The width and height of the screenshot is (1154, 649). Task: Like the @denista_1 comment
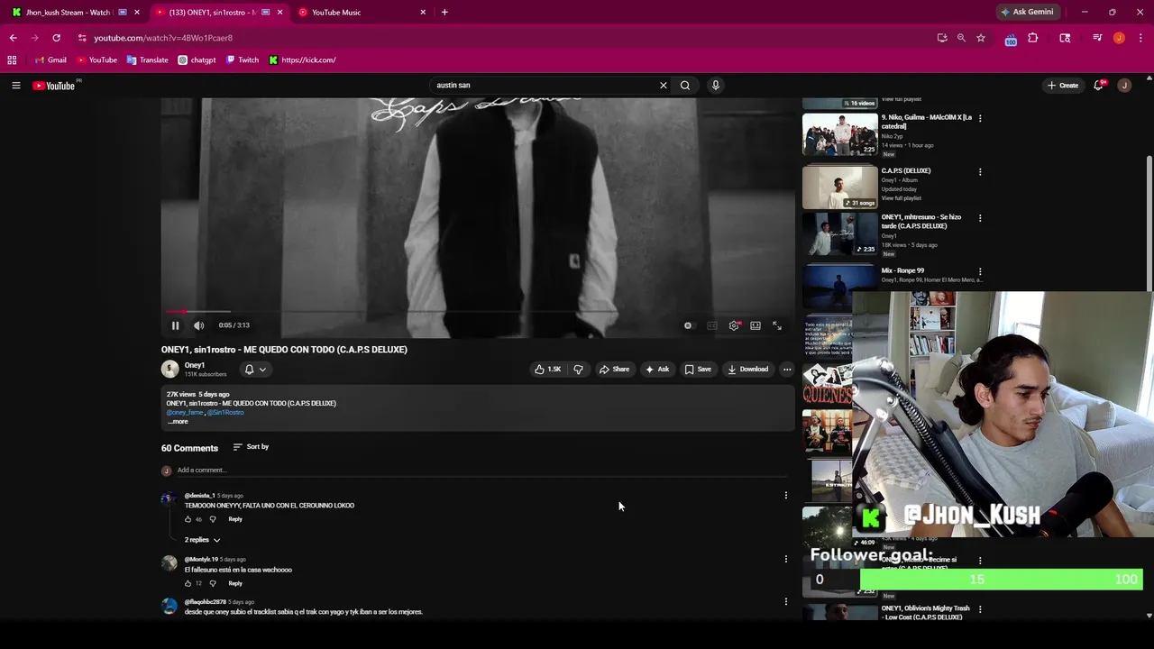188,519
